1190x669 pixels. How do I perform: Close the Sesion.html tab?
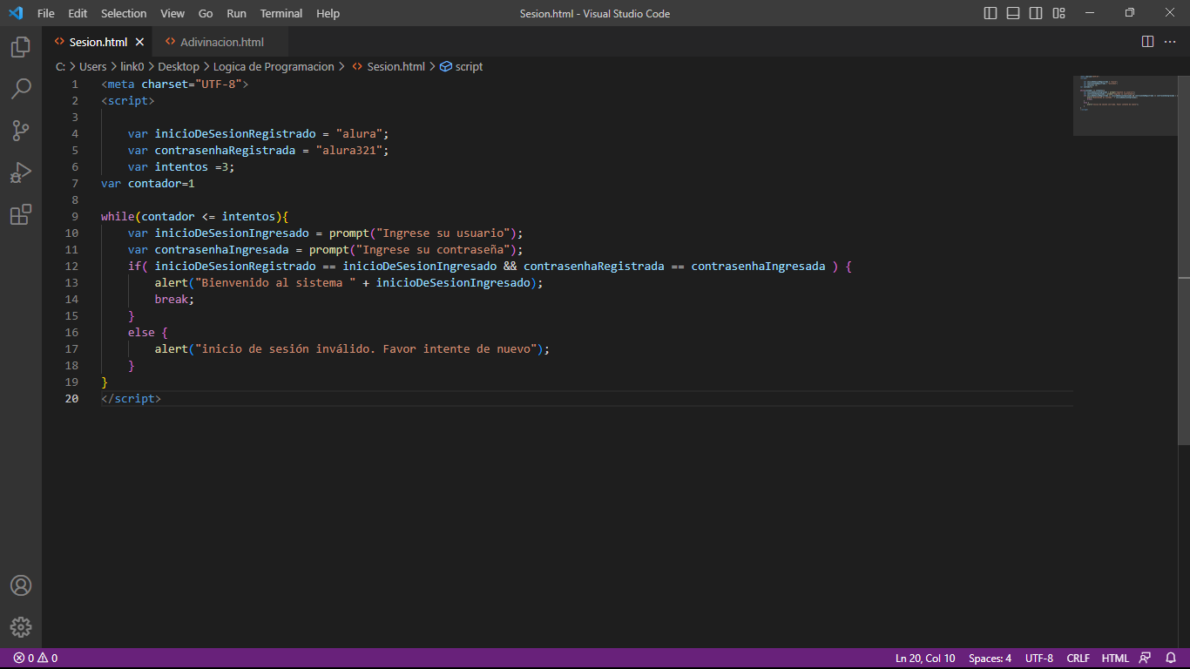(x=139, y=42)
